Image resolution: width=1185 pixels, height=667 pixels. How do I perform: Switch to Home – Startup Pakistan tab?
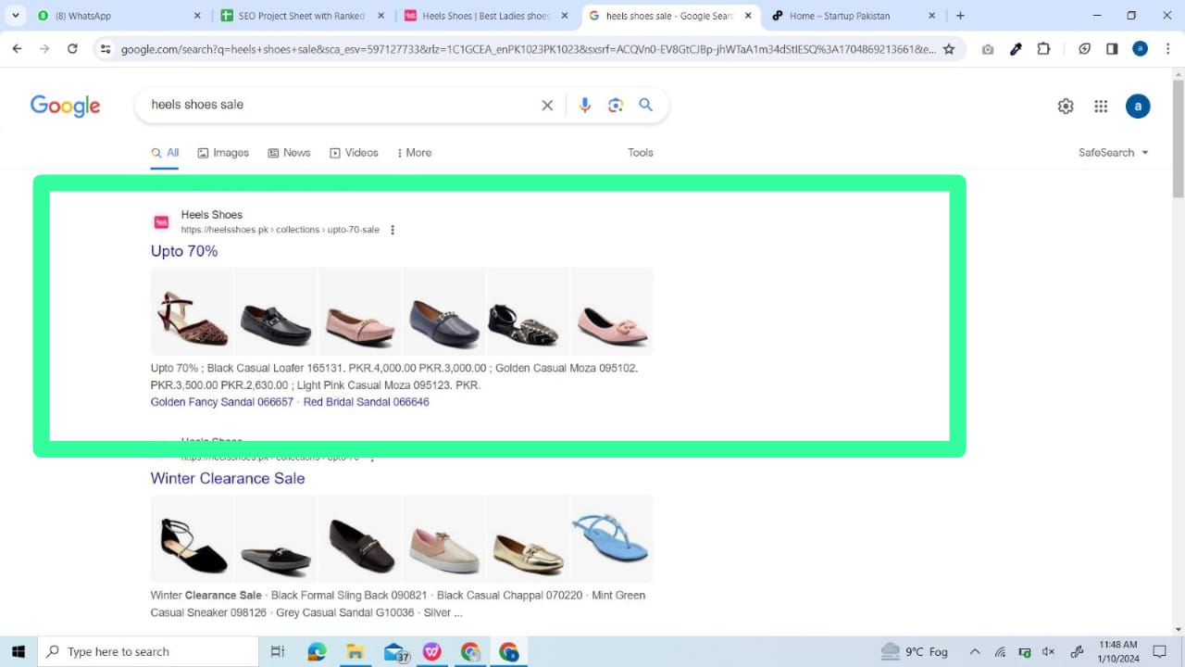(854, 16)
